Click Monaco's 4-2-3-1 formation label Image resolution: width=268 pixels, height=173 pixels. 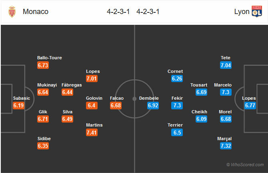click(x=118, y=12)
